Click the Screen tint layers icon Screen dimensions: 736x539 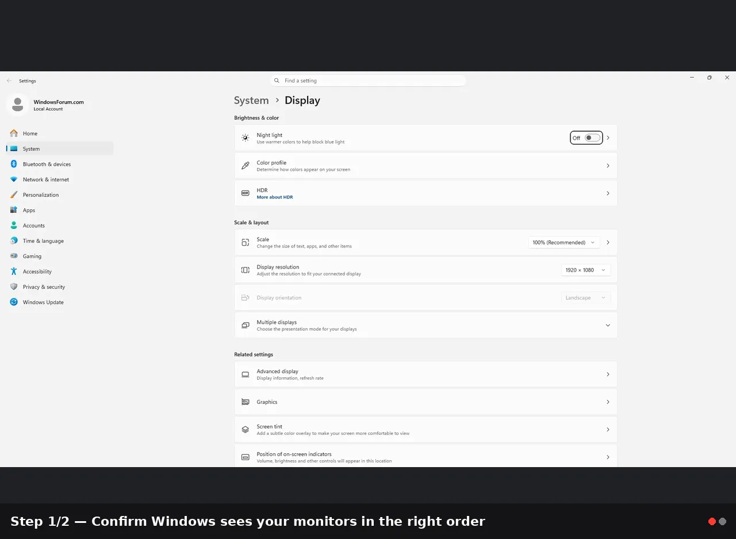pos(246,430)
